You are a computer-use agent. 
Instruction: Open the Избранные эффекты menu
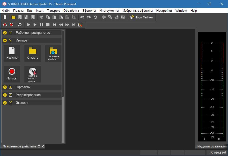(x=138, y=11)
